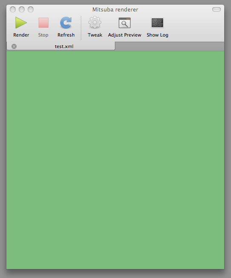
Task: Click inside the green render preview area
Action: tap(115, 160)
